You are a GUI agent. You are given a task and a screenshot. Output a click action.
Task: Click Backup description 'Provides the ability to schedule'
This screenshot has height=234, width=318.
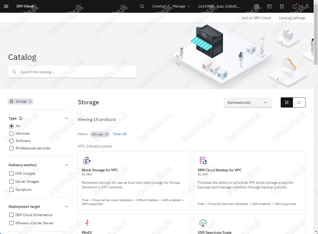[246, 185]
